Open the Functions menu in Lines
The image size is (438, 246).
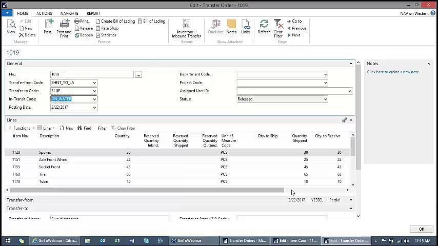[22, 128]
